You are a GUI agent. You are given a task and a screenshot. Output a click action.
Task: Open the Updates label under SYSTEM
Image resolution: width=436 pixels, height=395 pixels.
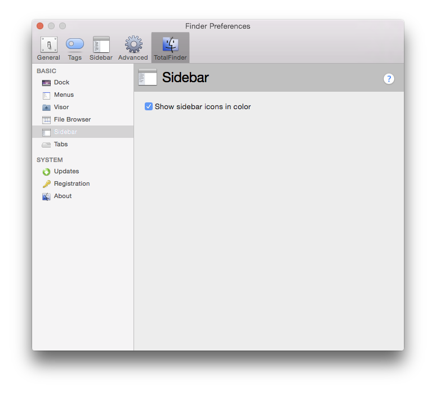pos(66,171)
